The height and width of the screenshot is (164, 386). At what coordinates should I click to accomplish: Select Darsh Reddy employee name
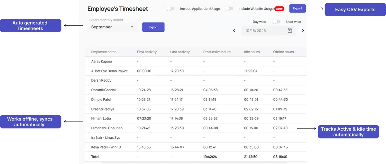click(101, 80)
